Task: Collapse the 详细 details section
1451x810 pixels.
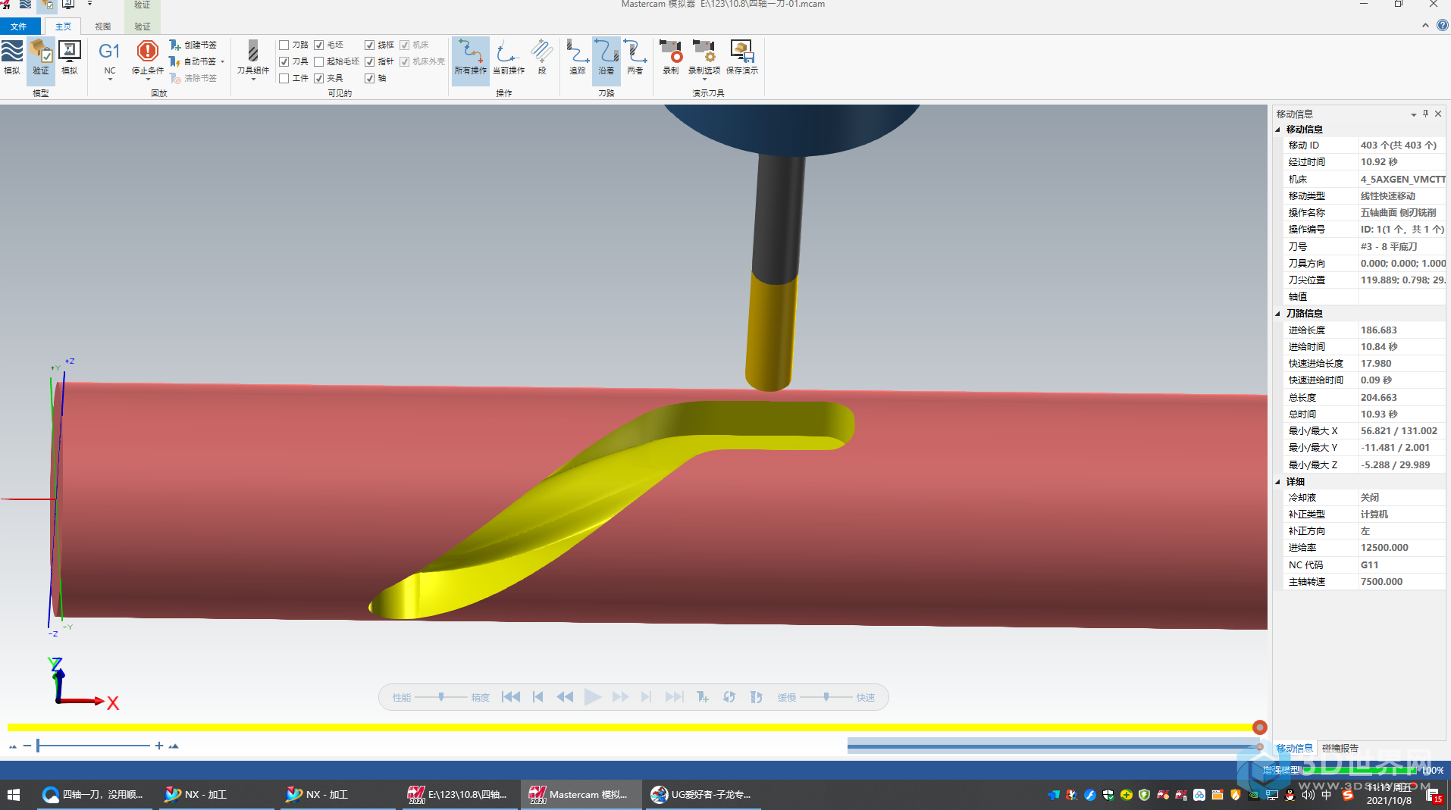Action: 1278,482
